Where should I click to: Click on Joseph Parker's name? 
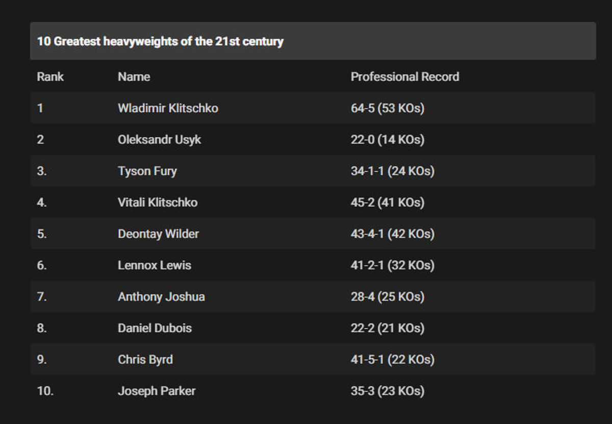point(157,391)
